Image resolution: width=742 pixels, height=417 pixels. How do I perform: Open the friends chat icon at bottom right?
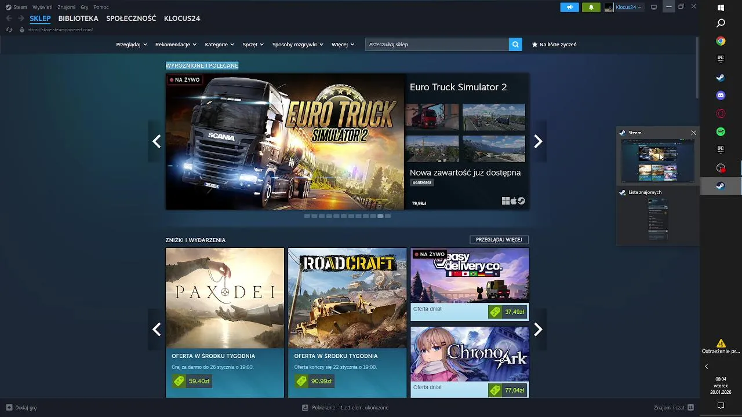[x=690, y=408]
